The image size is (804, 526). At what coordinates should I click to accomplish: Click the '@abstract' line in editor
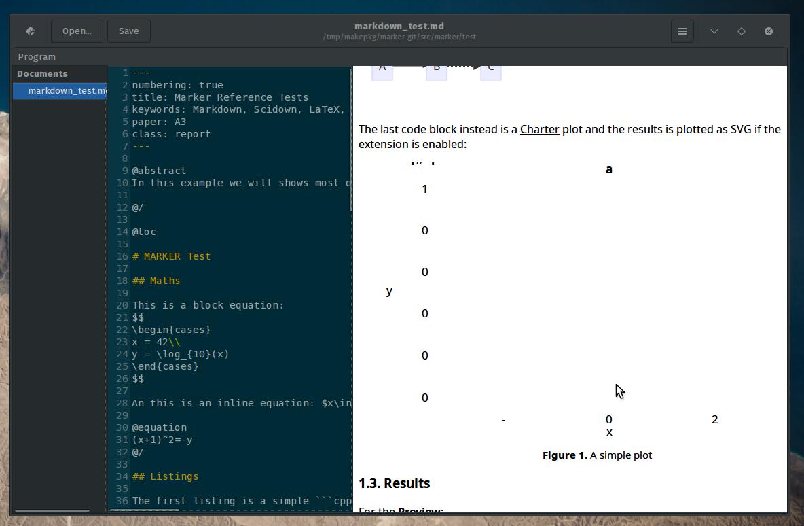[159, 171]
